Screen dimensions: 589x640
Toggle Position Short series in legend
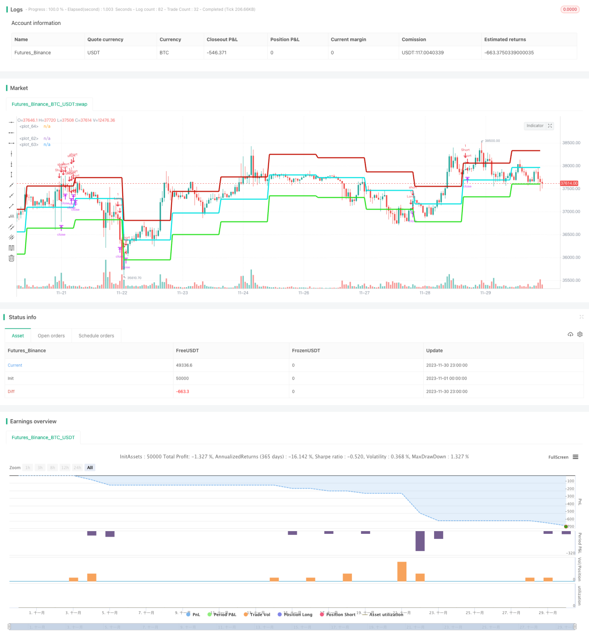point(338,614)
